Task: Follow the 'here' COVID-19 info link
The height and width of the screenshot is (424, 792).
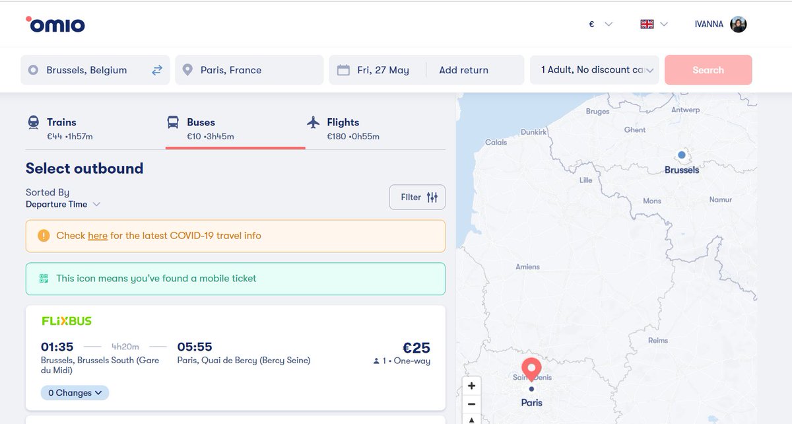Action: coord(98,236)
